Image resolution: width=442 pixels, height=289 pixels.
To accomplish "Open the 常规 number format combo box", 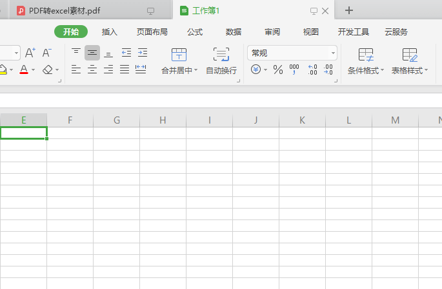I will [292, 53].
